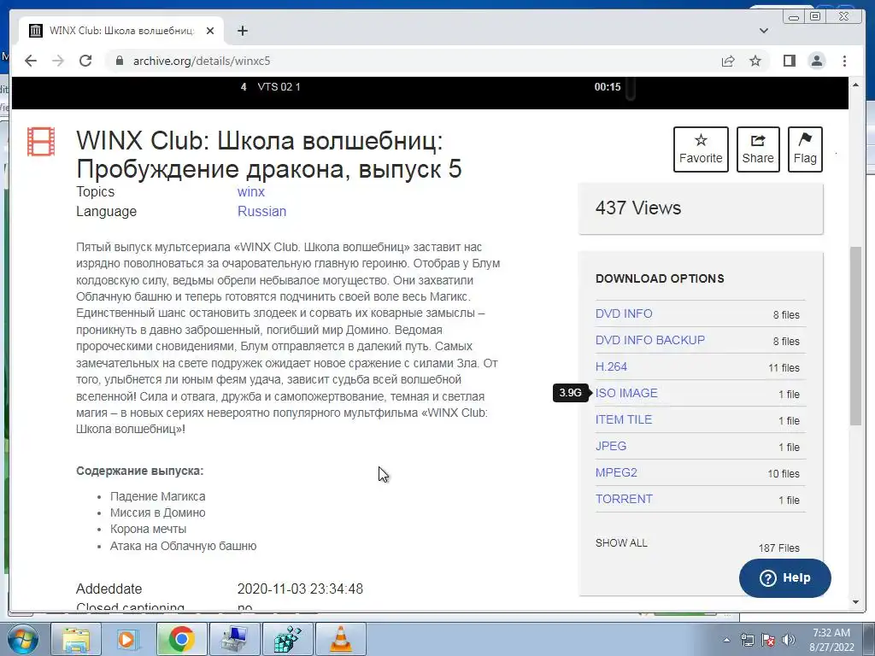Select the WINX Club browser tab
The image size is (875, 656).
(121, 31)
